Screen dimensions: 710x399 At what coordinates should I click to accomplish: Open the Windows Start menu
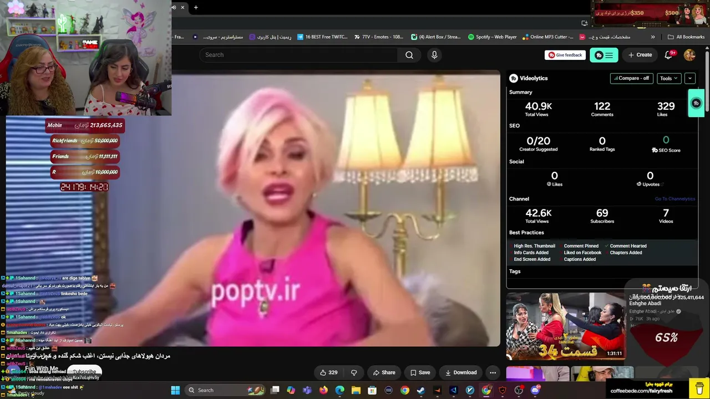175,390
